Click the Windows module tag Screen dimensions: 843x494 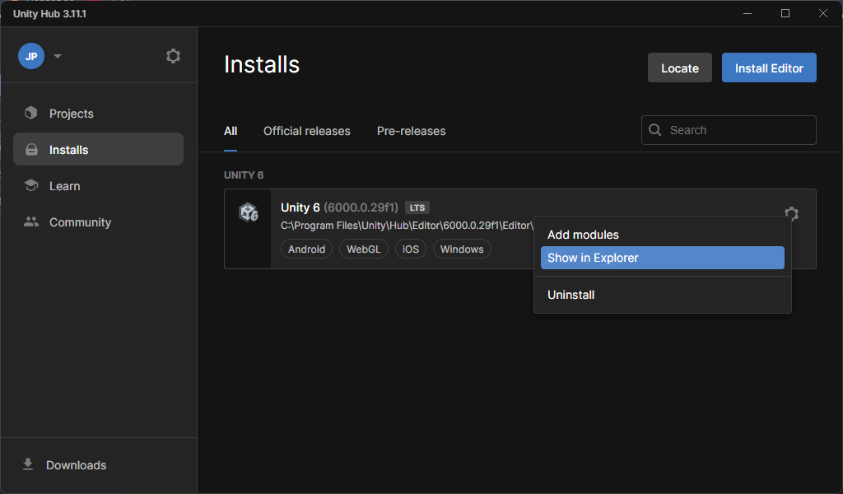(x=462, y=249)
